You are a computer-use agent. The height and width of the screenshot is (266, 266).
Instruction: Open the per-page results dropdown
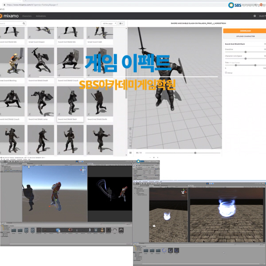pos(108,23)
